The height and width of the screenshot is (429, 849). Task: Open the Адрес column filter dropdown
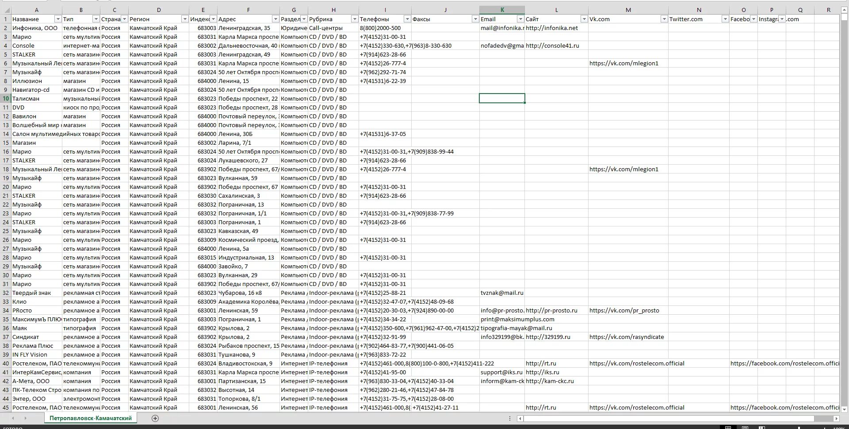pos(275,19)
